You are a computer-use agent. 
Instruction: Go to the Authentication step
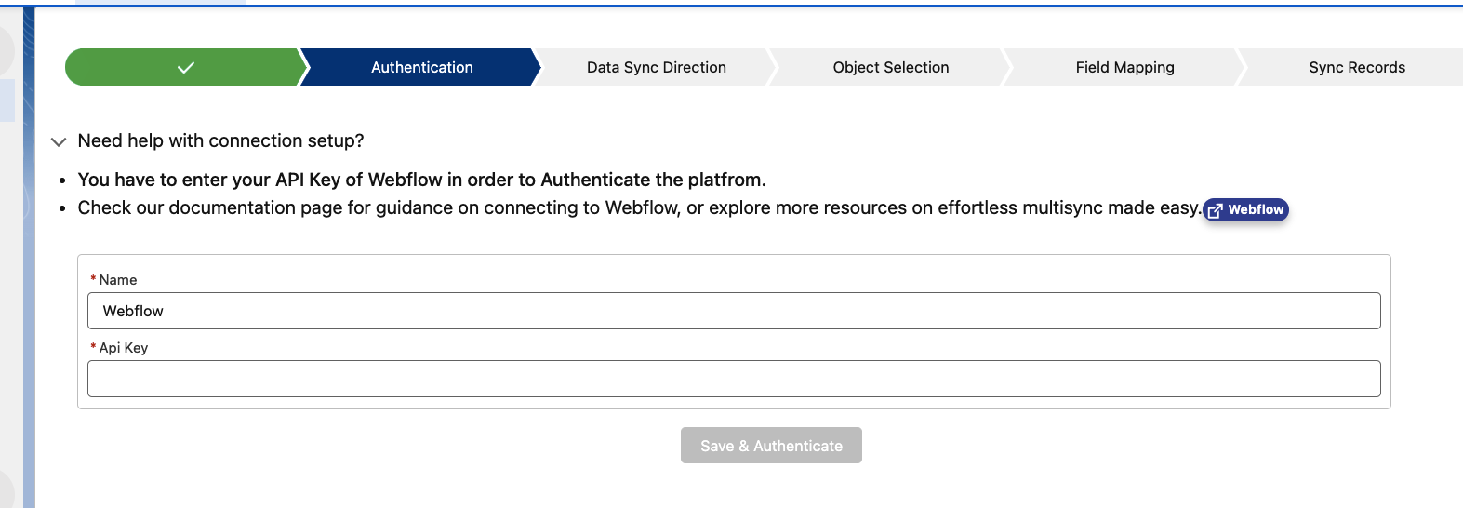point(421,67)
